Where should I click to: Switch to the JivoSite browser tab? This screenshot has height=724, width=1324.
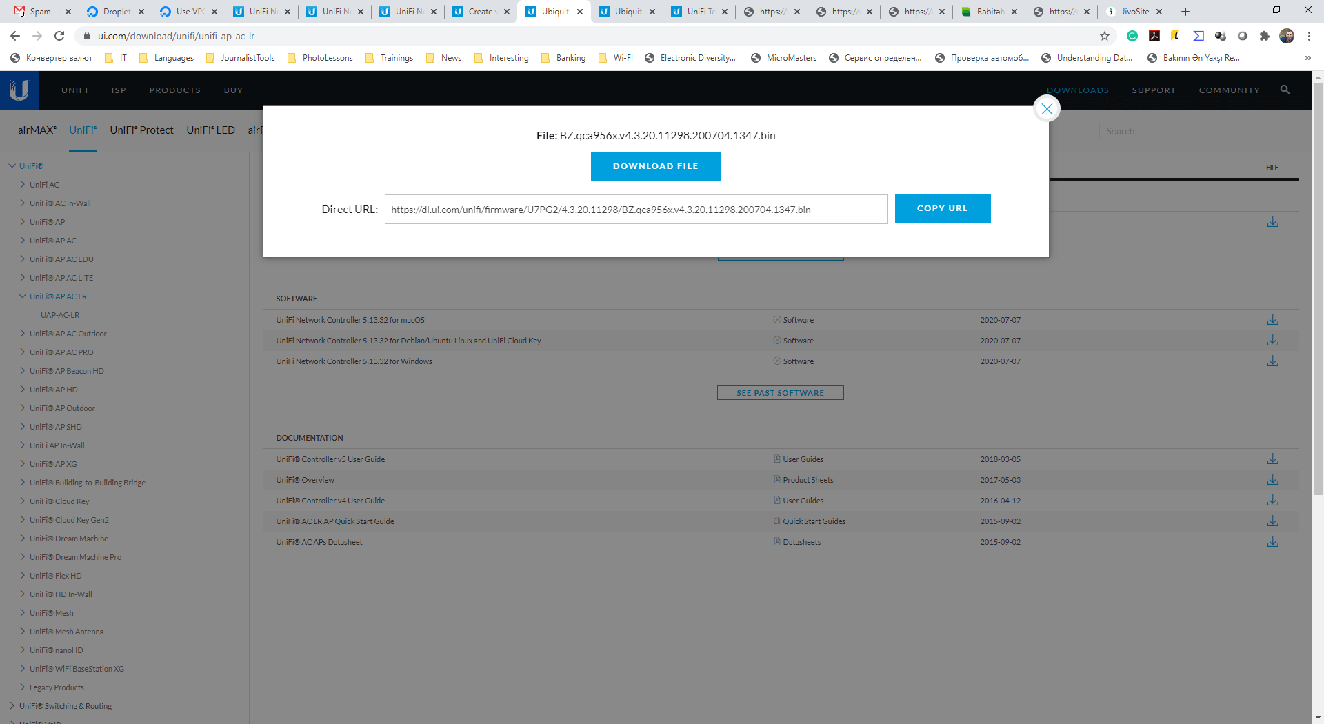click(x=1135, y=12)
